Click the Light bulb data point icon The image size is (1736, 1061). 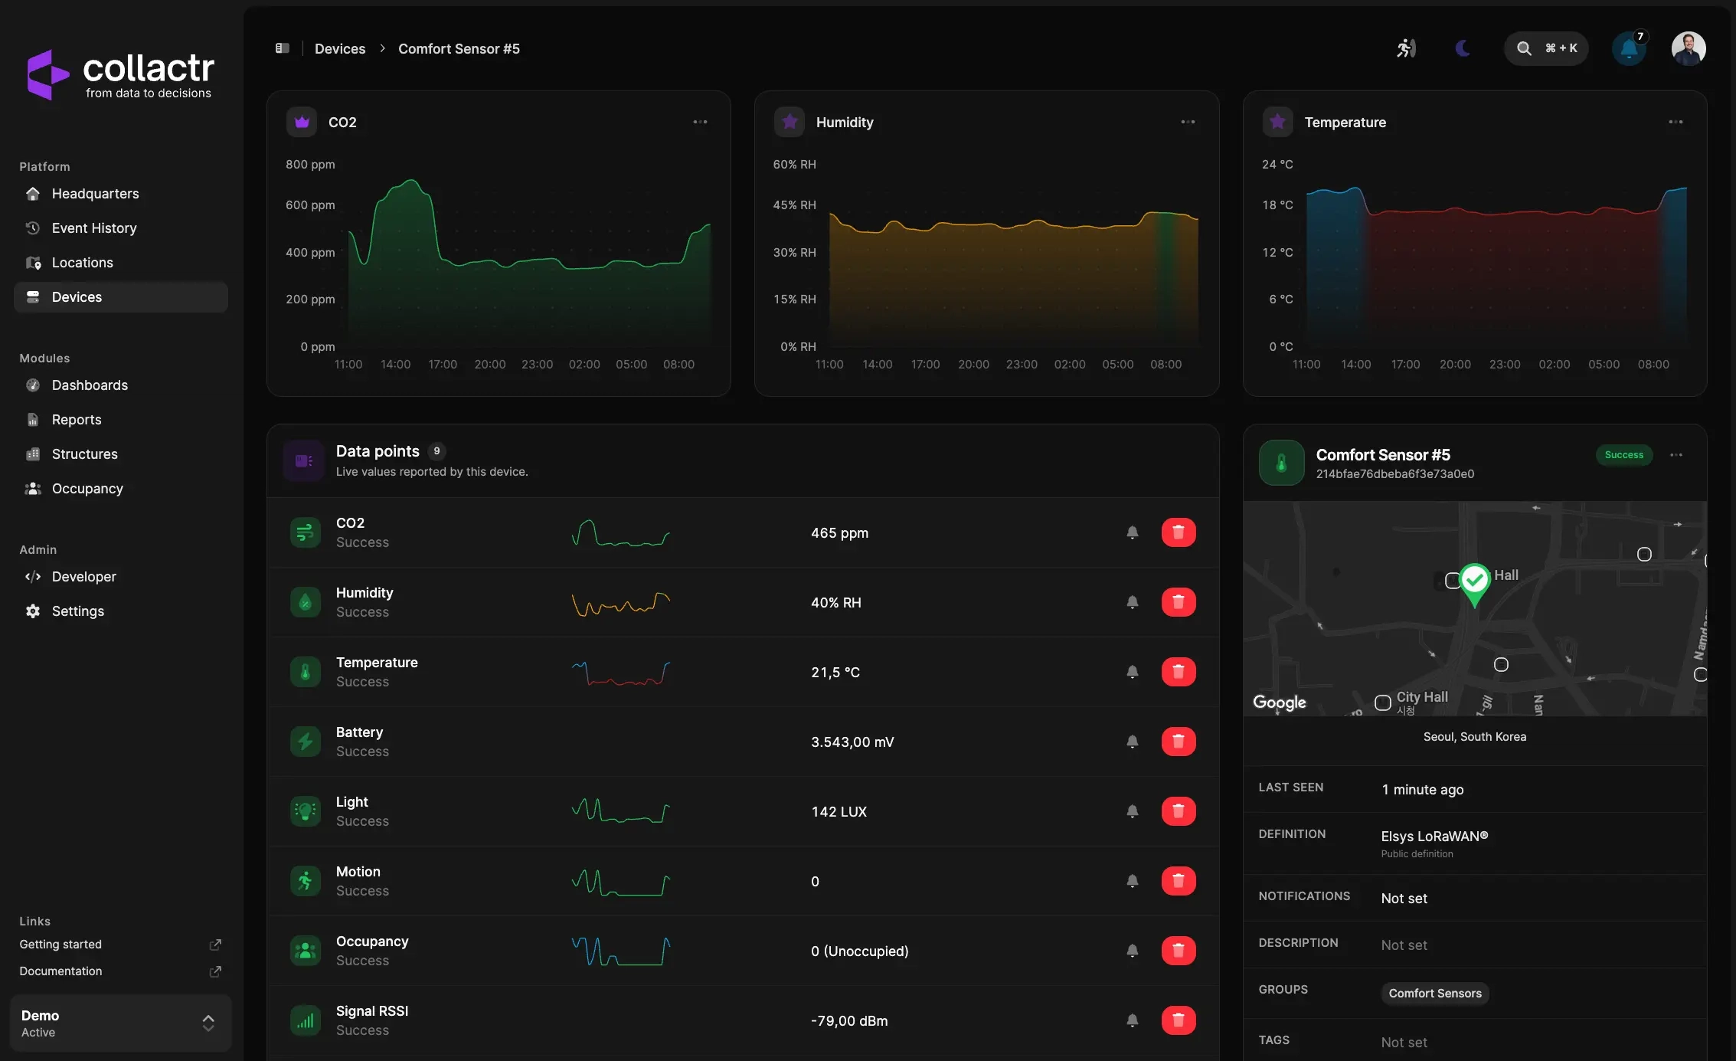point(306,811)
